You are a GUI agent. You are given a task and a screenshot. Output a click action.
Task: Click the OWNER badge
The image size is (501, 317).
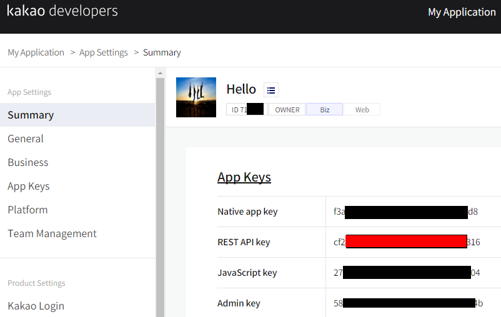(x=287, y=109)
